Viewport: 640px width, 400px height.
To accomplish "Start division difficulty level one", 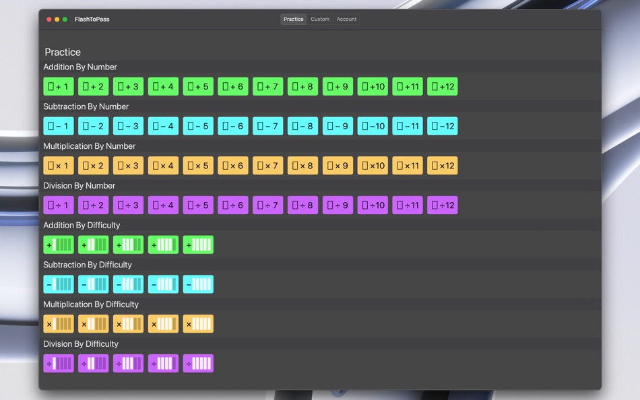I will 59,364.
